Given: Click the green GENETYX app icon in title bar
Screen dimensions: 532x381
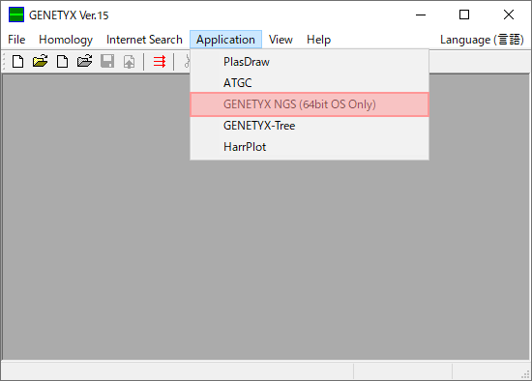Looking at the screenshot, I should (16, 15).
